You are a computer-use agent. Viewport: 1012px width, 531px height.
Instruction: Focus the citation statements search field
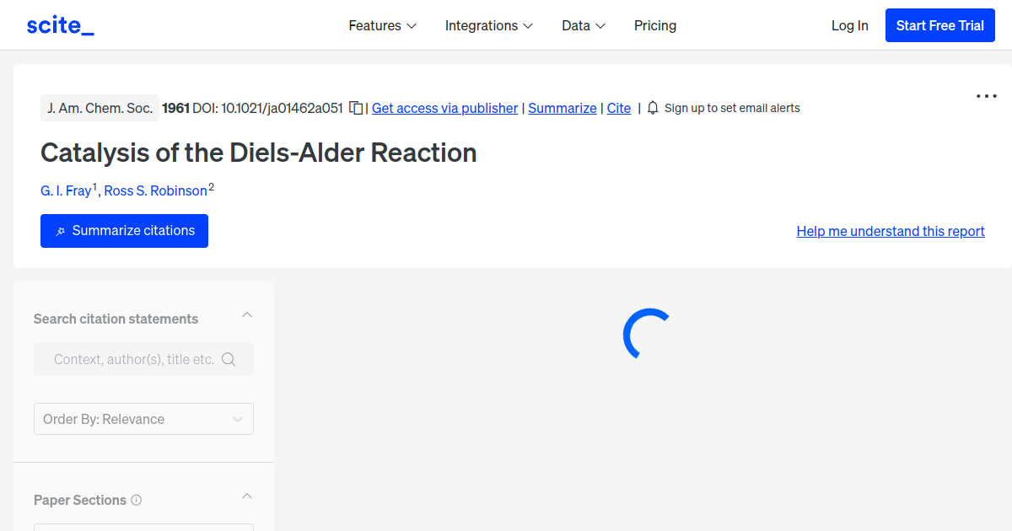pos(143,359)
